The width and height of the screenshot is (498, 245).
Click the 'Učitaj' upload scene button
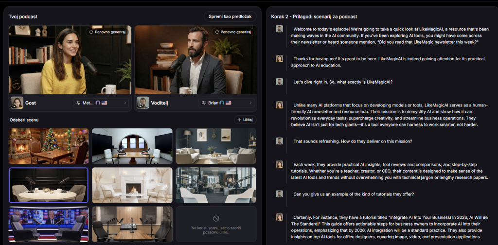click(245, 120)
